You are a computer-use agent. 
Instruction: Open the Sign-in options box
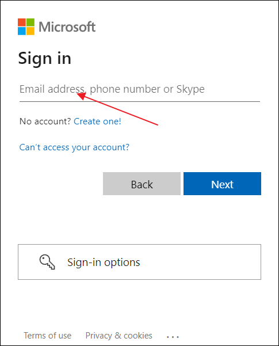[139, 262]
